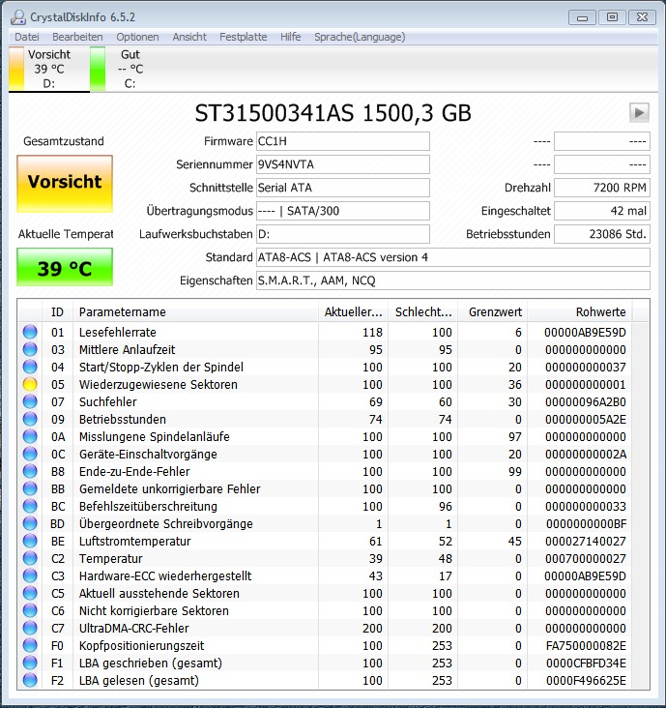The image size is (666, 708).
Task: Click raw value 0000CFBFD34E of LBA geschrieben
Action: click(586, 664)
